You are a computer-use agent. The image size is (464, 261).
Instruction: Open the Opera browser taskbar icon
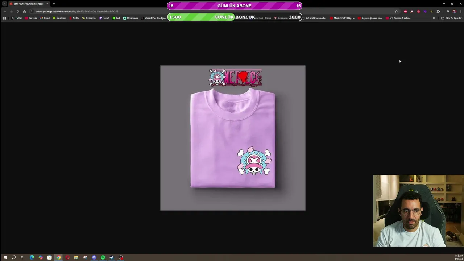(67, 257)
